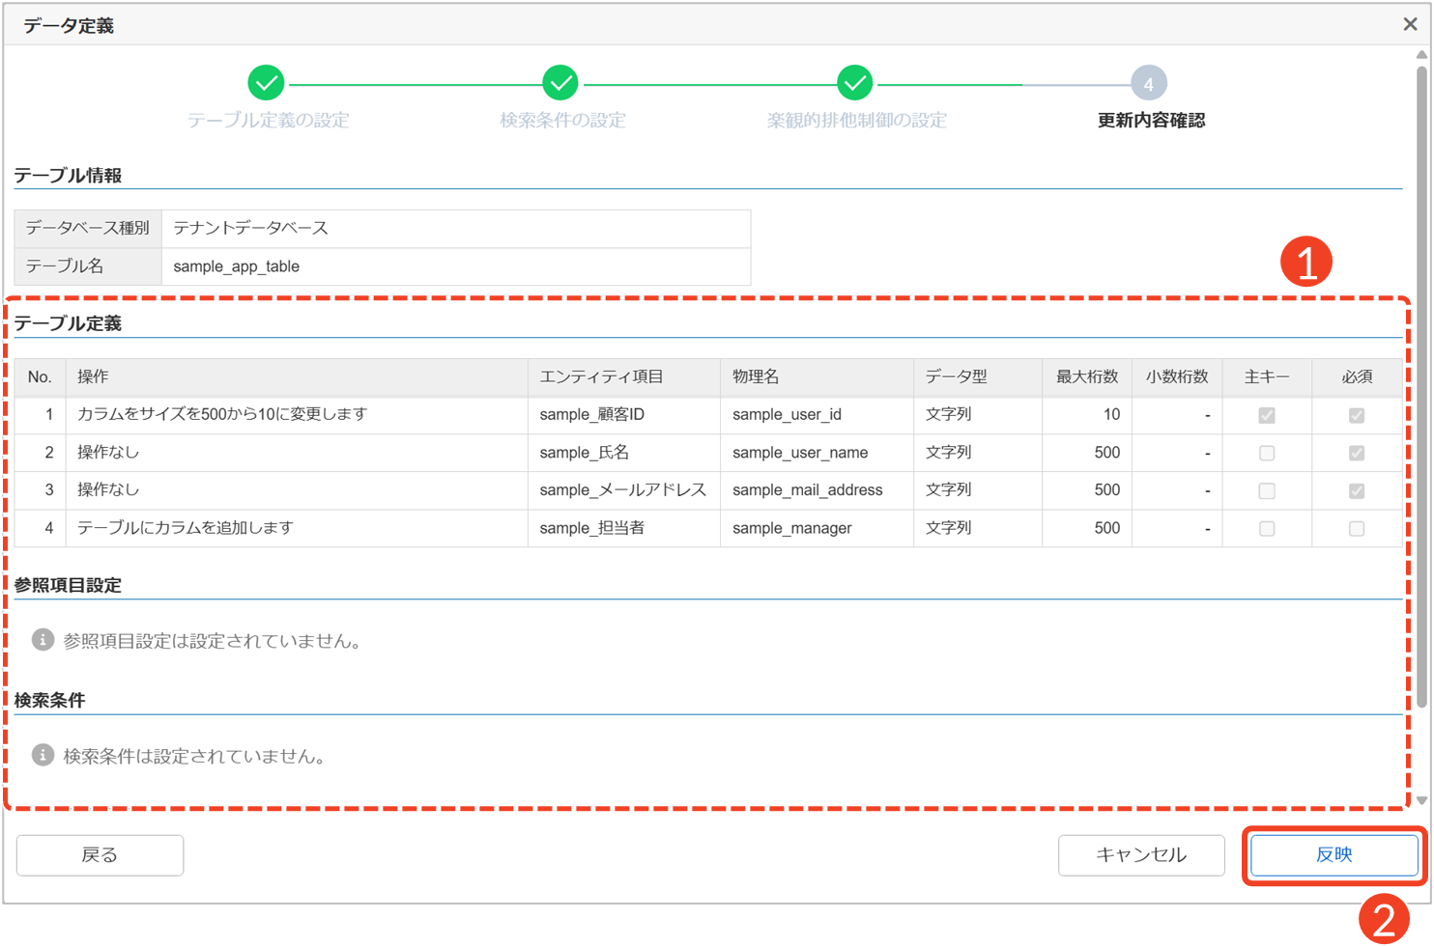Click info icon beside reference item message
The height and width of the screenshot is (946, 1434).
[x=43, y=640]
